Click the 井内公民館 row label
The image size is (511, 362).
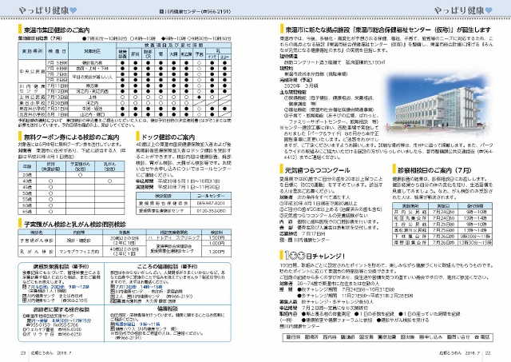(x=410, y=212)
